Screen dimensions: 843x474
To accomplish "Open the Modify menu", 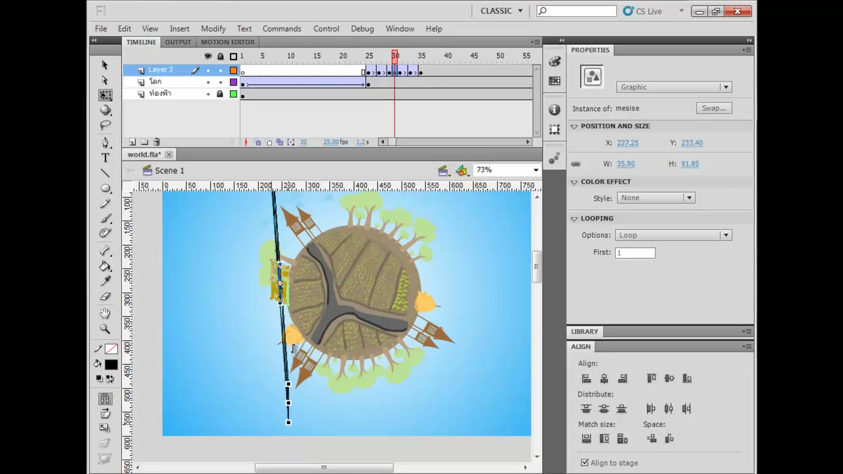I will pos(213,29).
